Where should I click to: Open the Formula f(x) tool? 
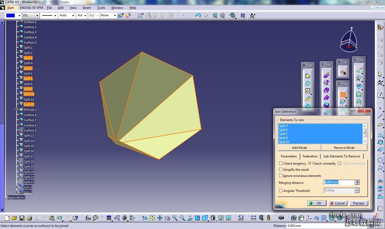(x=88, y=218)
